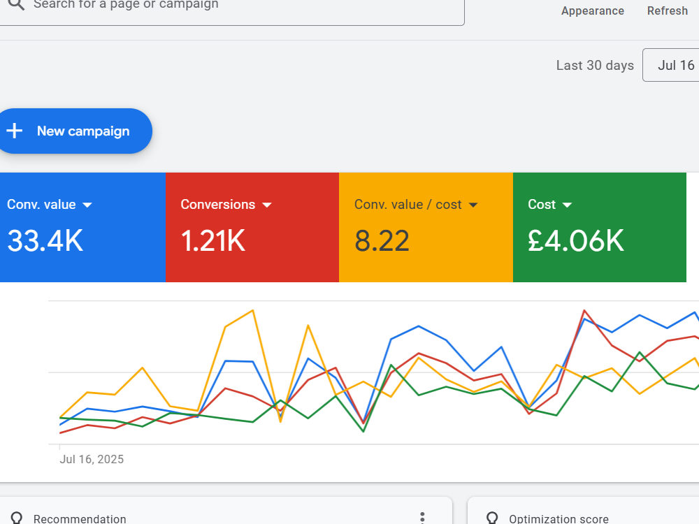Open the Appearance settings
699x524 pixels.
coord(593,10)
